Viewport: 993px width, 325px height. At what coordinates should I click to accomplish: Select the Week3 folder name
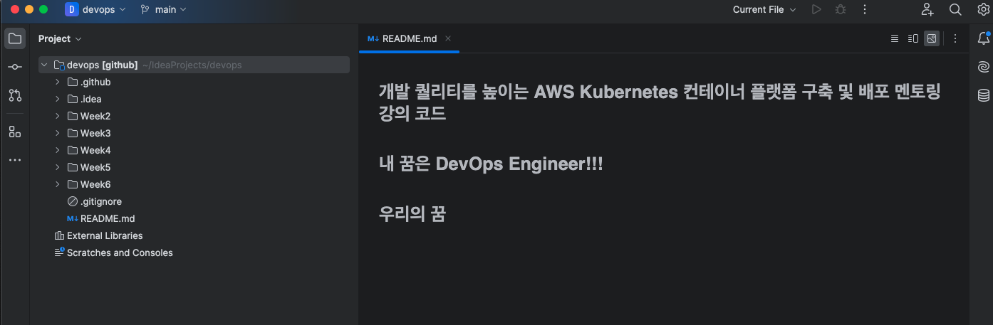click(x=95, y=133)
